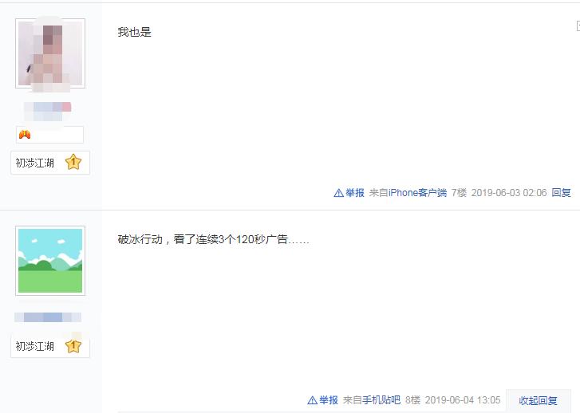Click the partial icon at top right edge

point(578,26)
